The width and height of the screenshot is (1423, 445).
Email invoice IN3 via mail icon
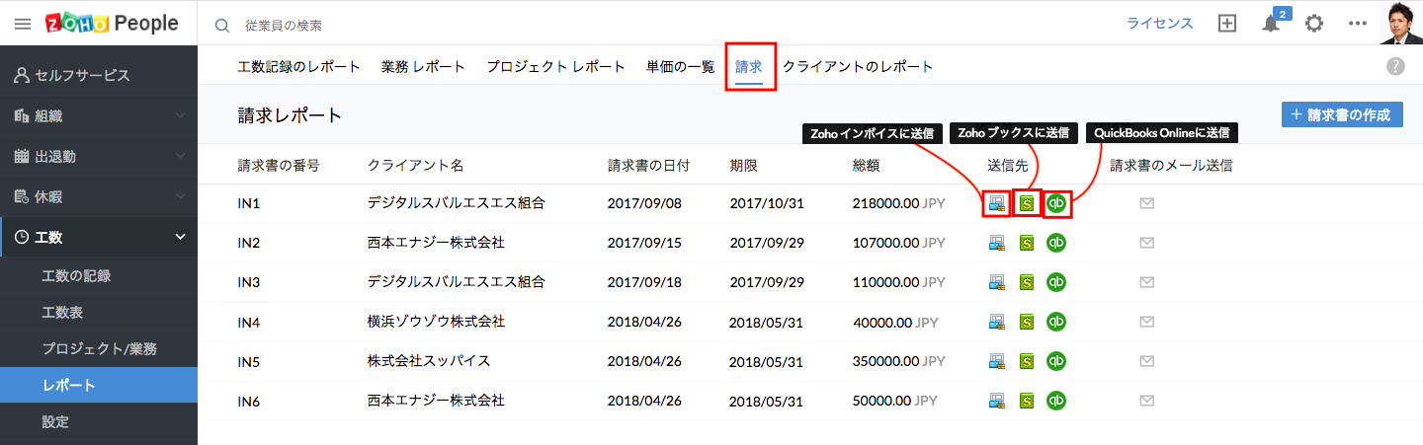(x=1147, y=282)
